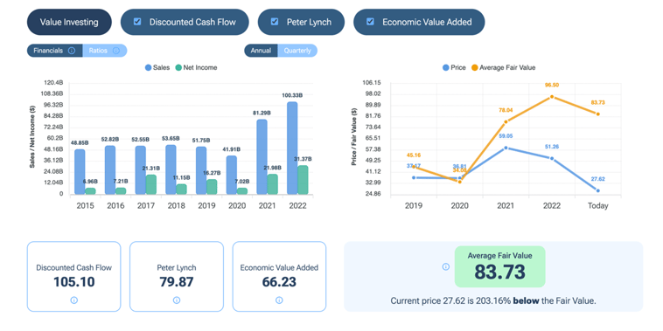Click the Discounted Cash Flow 105.10 card

click(73, 277)
